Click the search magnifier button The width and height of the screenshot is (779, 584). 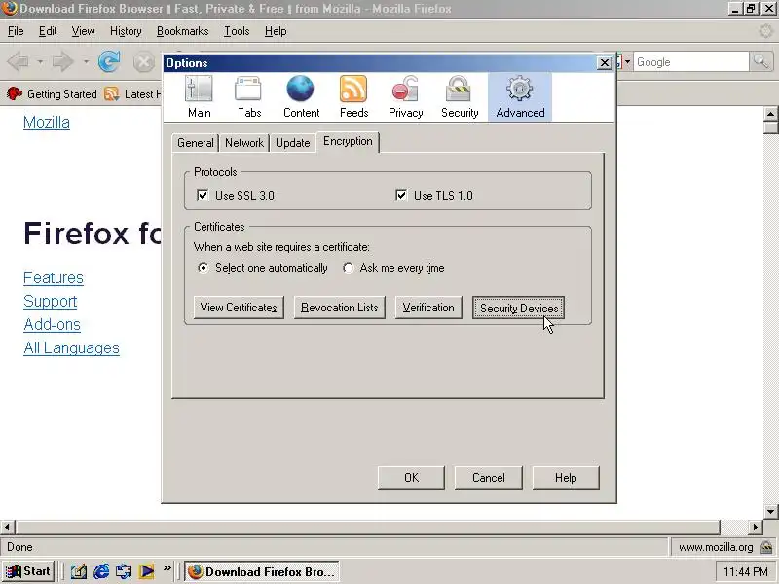pyautogui.click(x=761, y=62)
